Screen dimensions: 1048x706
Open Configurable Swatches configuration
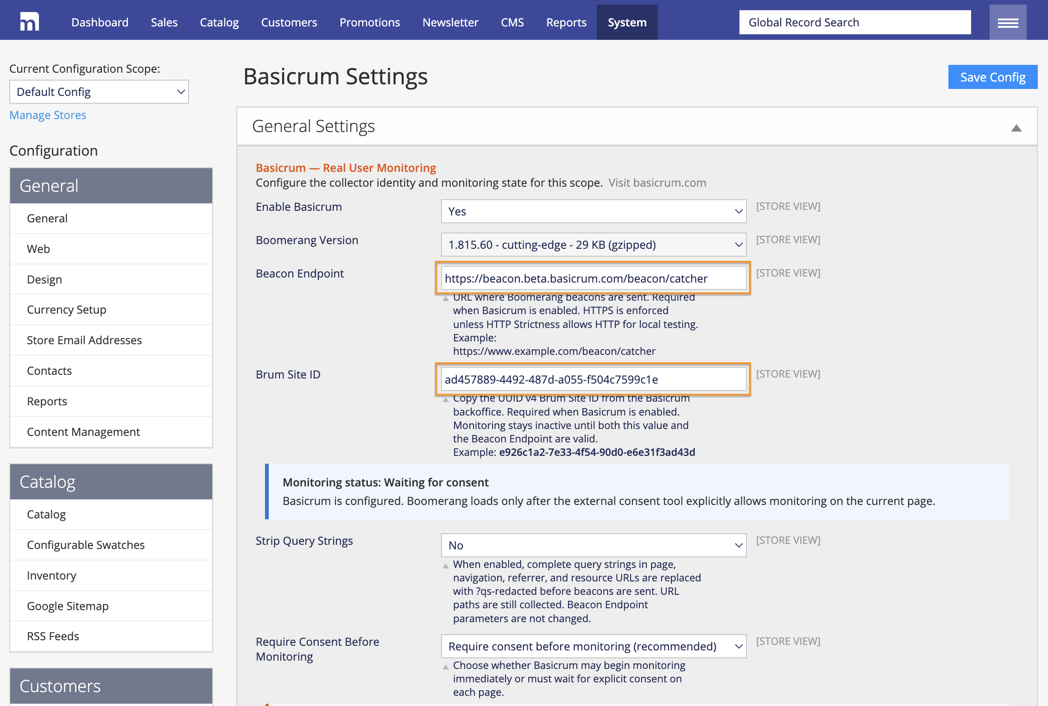[x=111, y=545]
